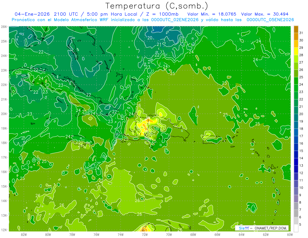Click the valid-until time '0000UTC_05ENE2026'

270,20
